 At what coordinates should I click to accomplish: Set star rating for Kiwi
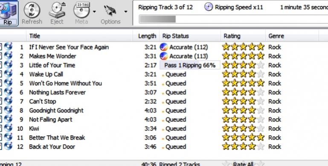click(x=243, y=128)
